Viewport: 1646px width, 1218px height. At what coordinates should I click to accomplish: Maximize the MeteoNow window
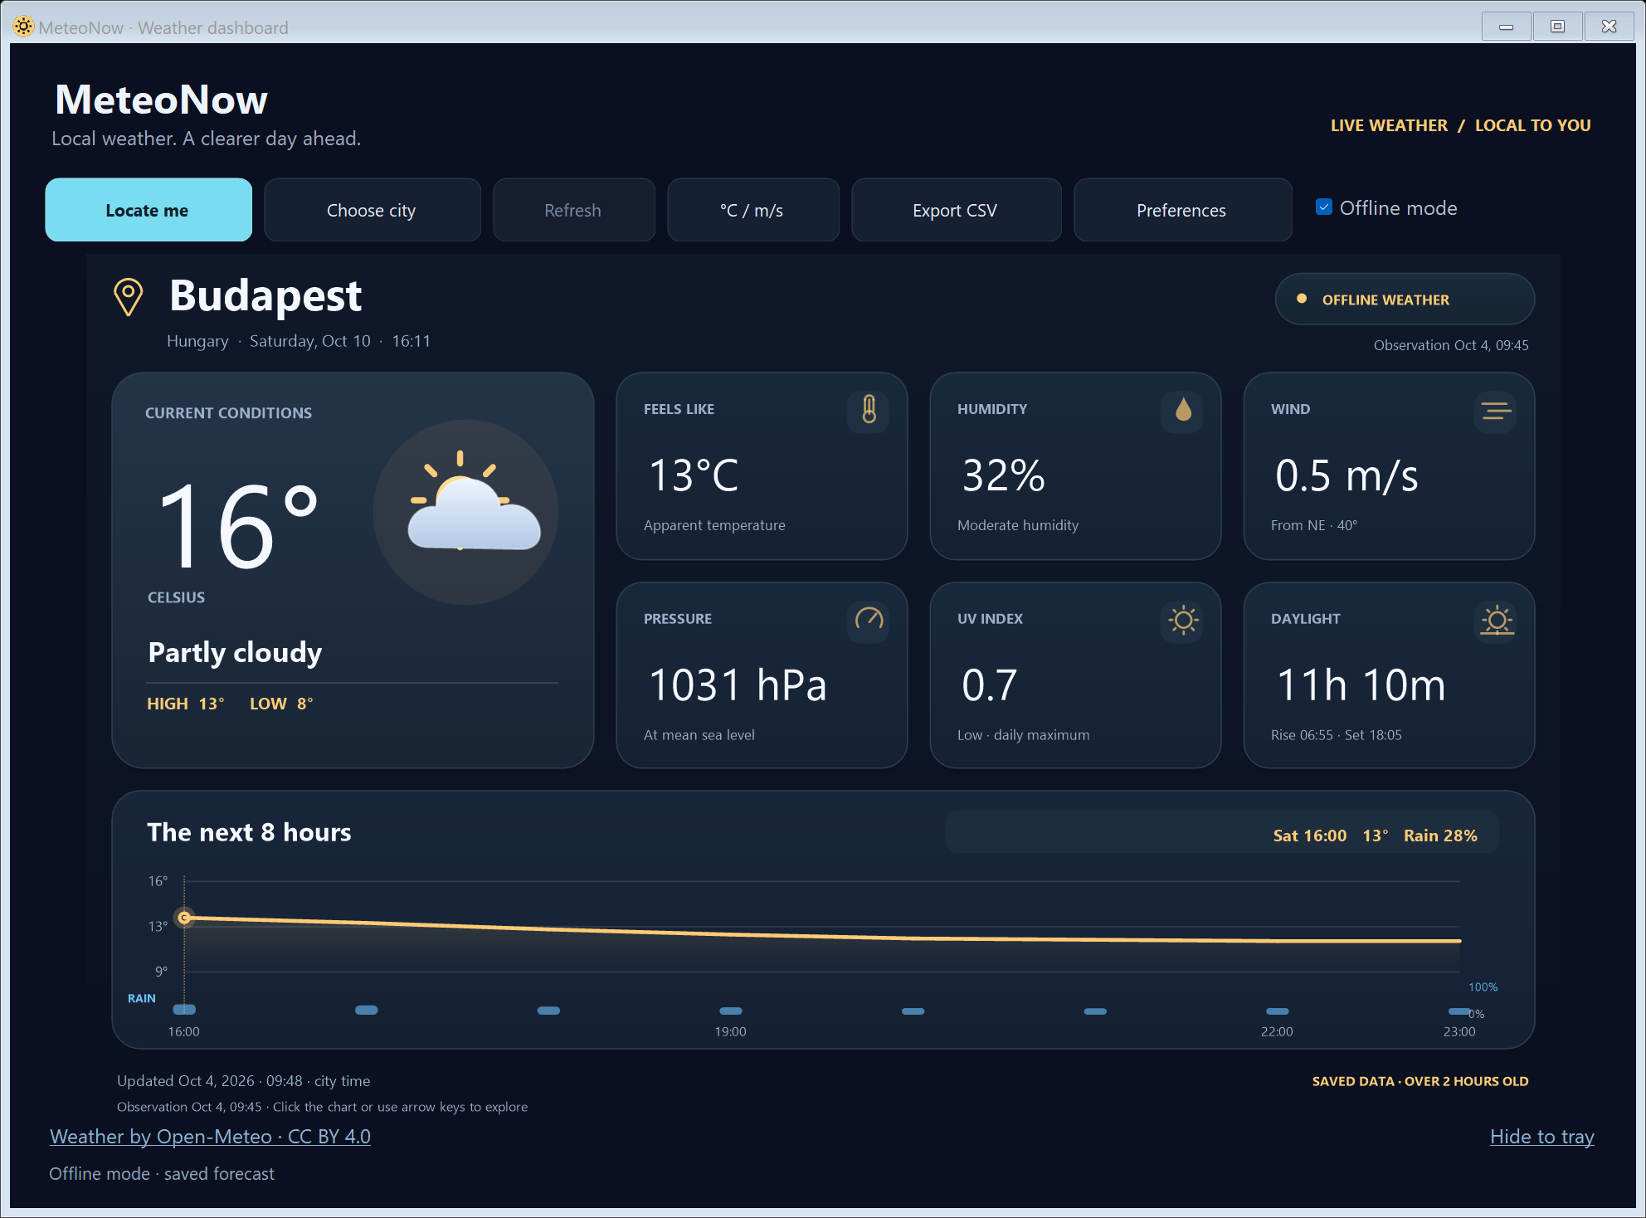pyautogui.click(x=1557, y=27)
